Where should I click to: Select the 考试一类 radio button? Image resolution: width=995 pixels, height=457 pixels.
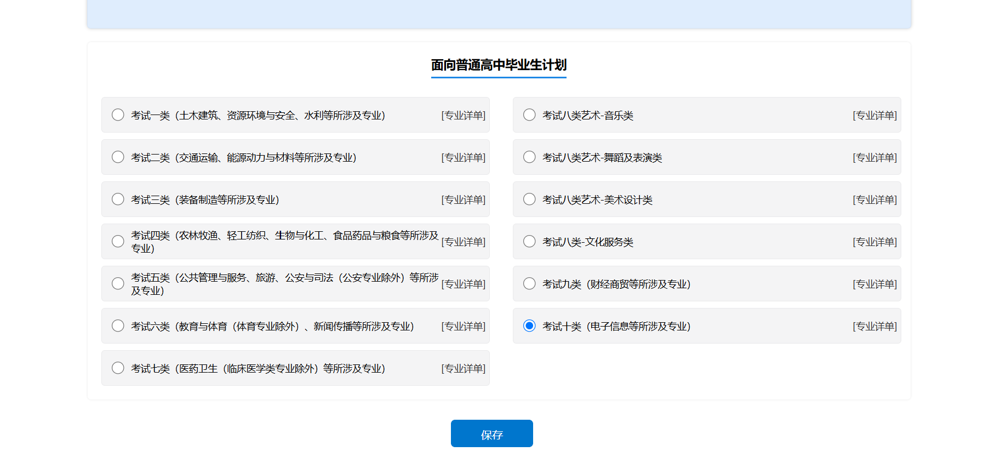[x=118, y=115]
